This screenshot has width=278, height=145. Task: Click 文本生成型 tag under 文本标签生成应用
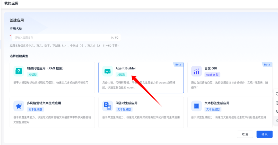point(213,109)
